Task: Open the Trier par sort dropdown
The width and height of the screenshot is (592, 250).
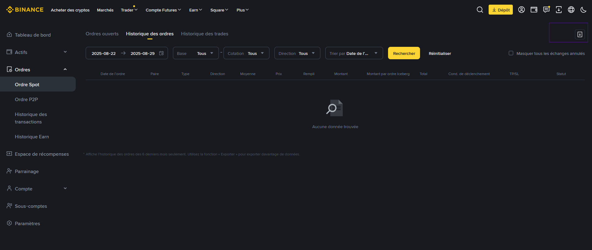Action: click(354, 53)
